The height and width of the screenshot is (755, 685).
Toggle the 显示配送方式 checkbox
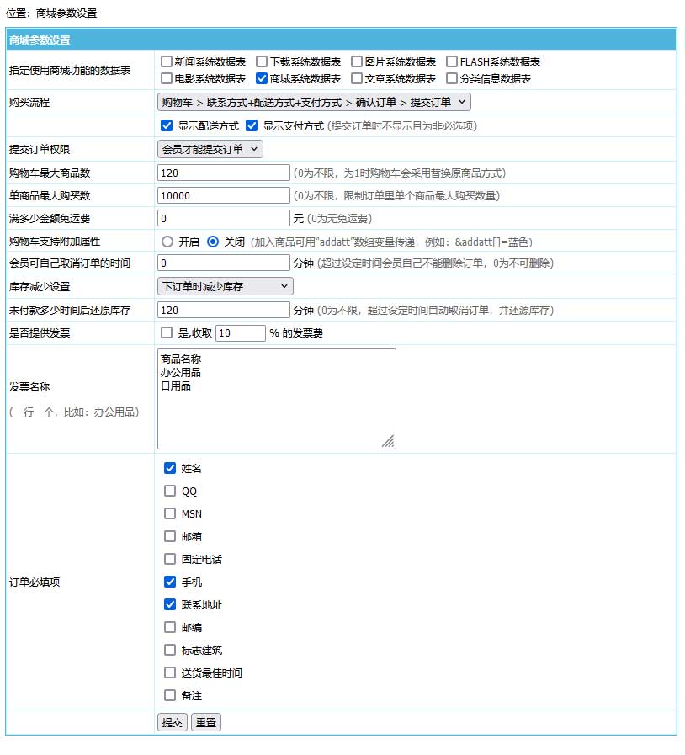pyautogui.click(x=167, y=125)
